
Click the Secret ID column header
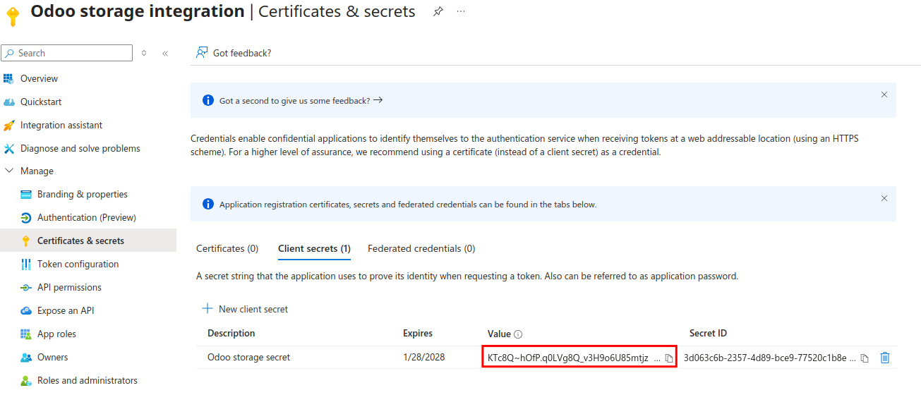708,333
